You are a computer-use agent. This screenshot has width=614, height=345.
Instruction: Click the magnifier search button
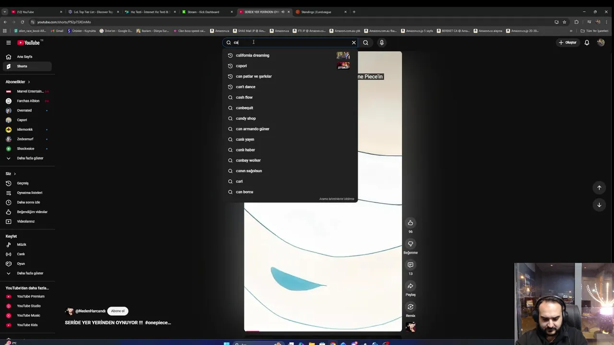366,43
